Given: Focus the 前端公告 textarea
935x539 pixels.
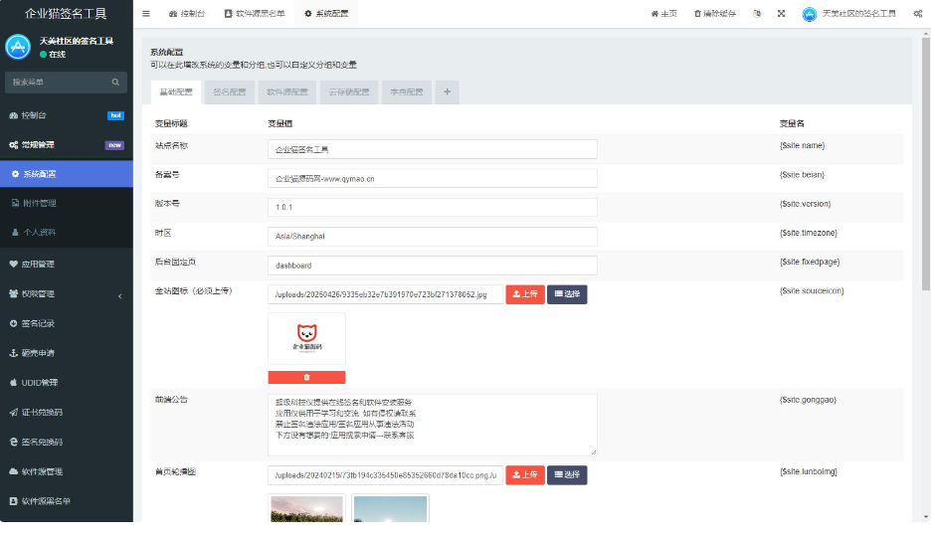Looking at the screenshot, I should coord(433,425).
